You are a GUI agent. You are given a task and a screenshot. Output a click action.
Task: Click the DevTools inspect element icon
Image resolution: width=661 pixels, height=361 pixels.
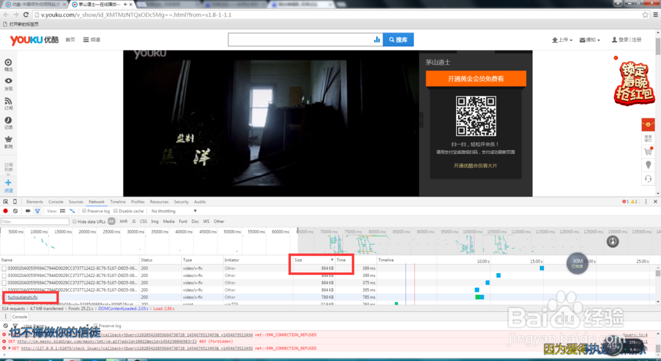[5, 202]
